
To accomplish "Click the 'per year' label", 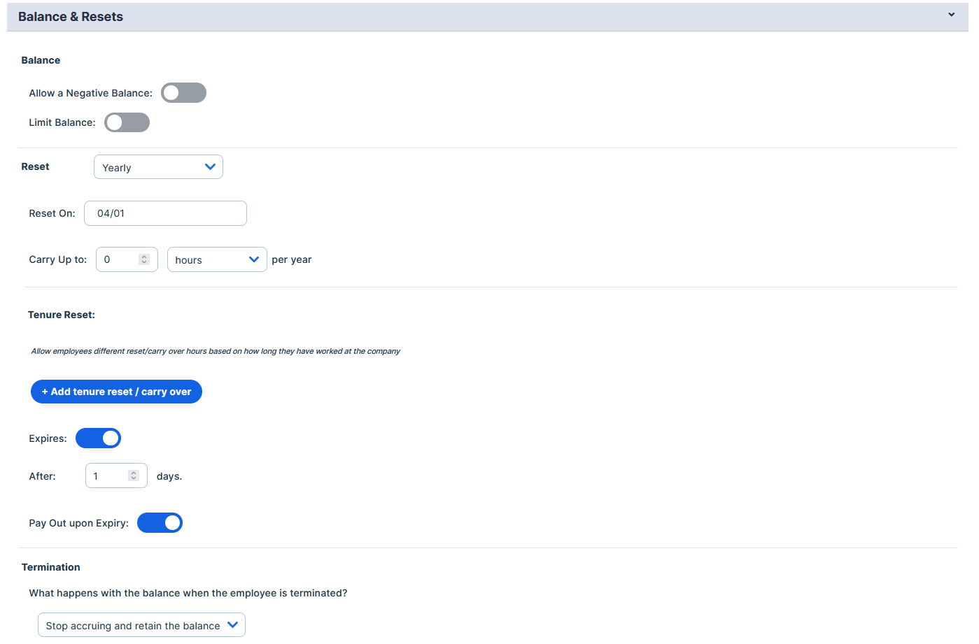I will [x=292, y=259].
